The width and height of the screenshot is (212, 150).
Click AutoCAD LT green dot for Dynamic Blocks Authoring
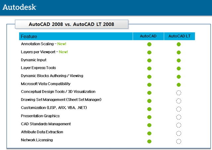click(x=179, y=77)
